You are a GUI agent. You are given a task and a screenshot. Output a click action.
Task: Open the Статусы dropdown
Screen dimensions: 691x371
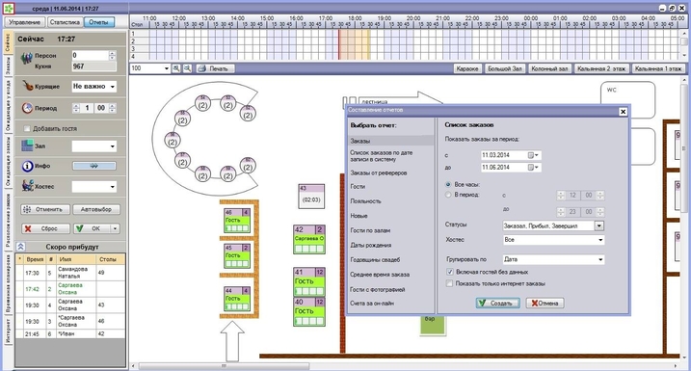598,225
